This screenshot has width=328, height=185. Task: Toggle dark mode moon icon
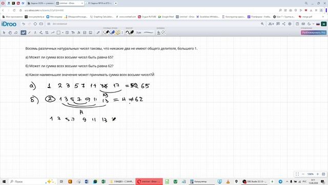[x=309, y=24]
